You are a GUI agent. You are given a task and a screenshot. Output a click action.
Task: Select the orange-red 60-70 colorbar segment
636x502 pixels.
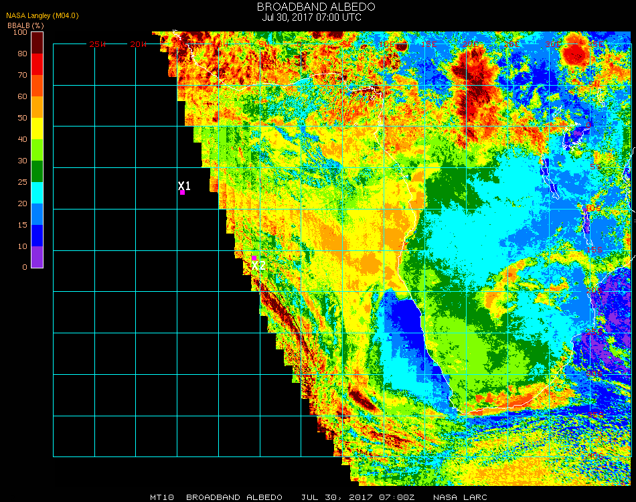click(37, 86)
